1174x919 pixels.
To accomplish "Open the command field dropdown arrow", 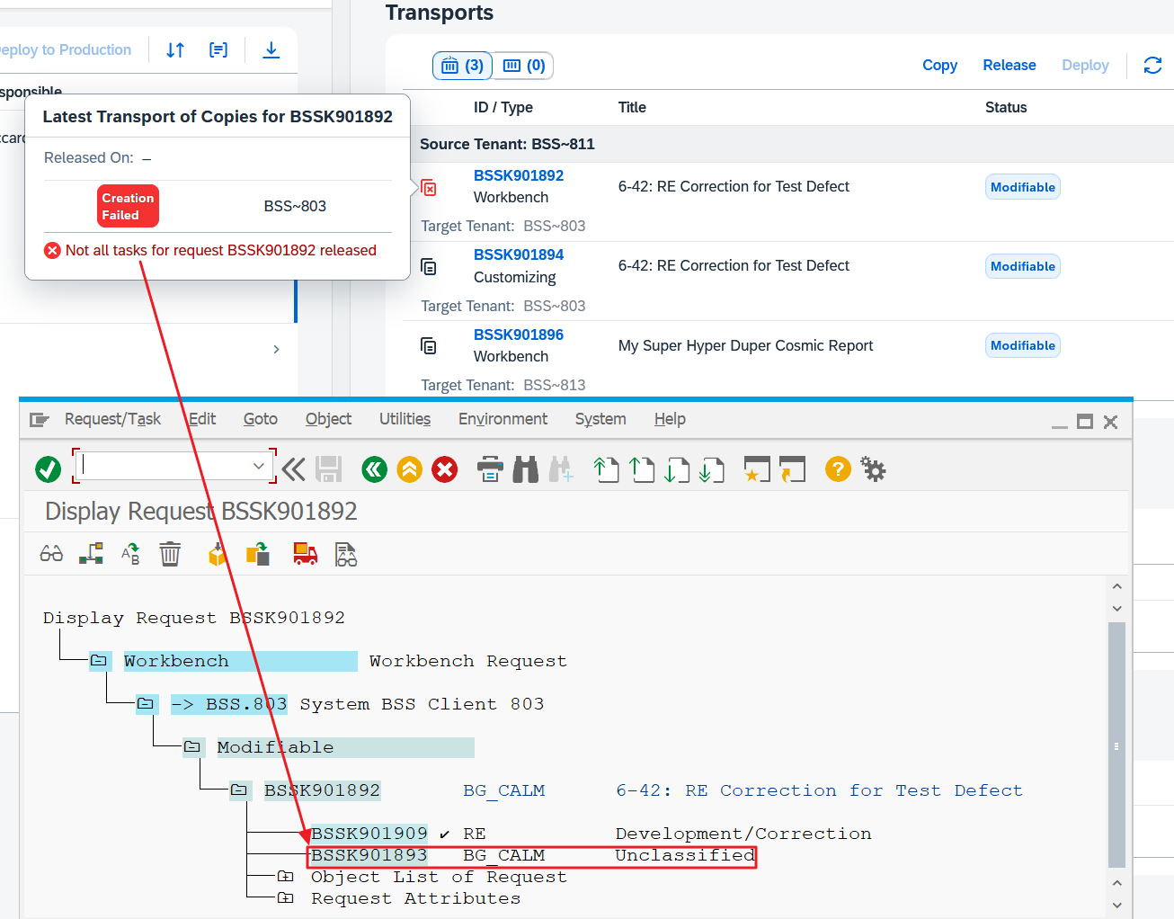I will point(259,466).
